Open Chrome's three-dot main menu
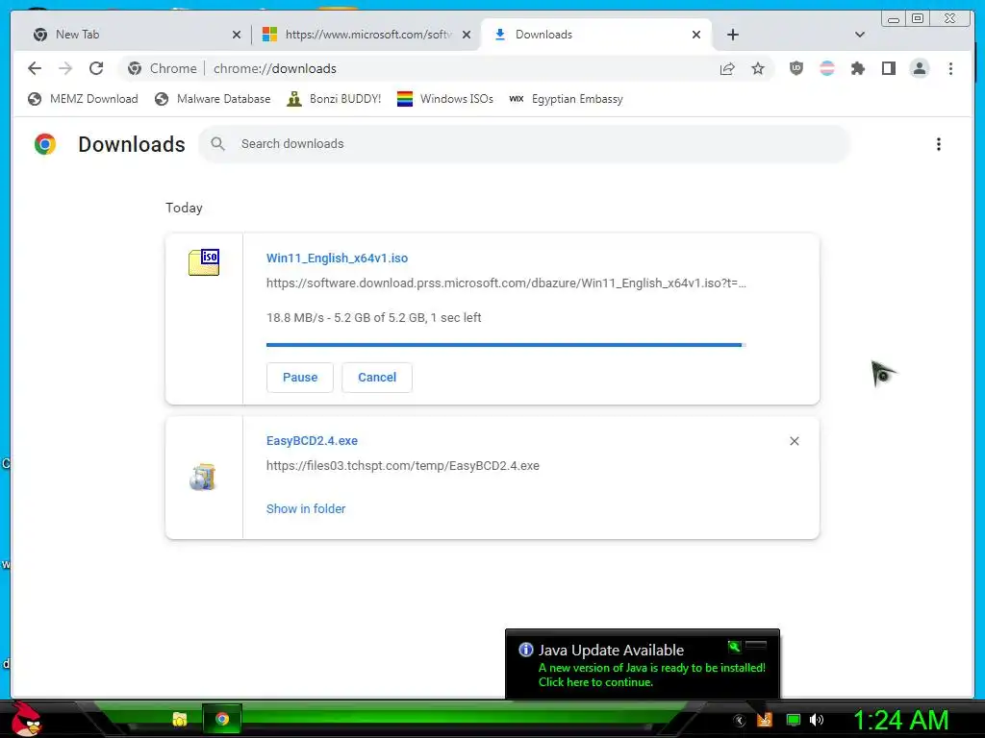985x738 pixels. 950,68
